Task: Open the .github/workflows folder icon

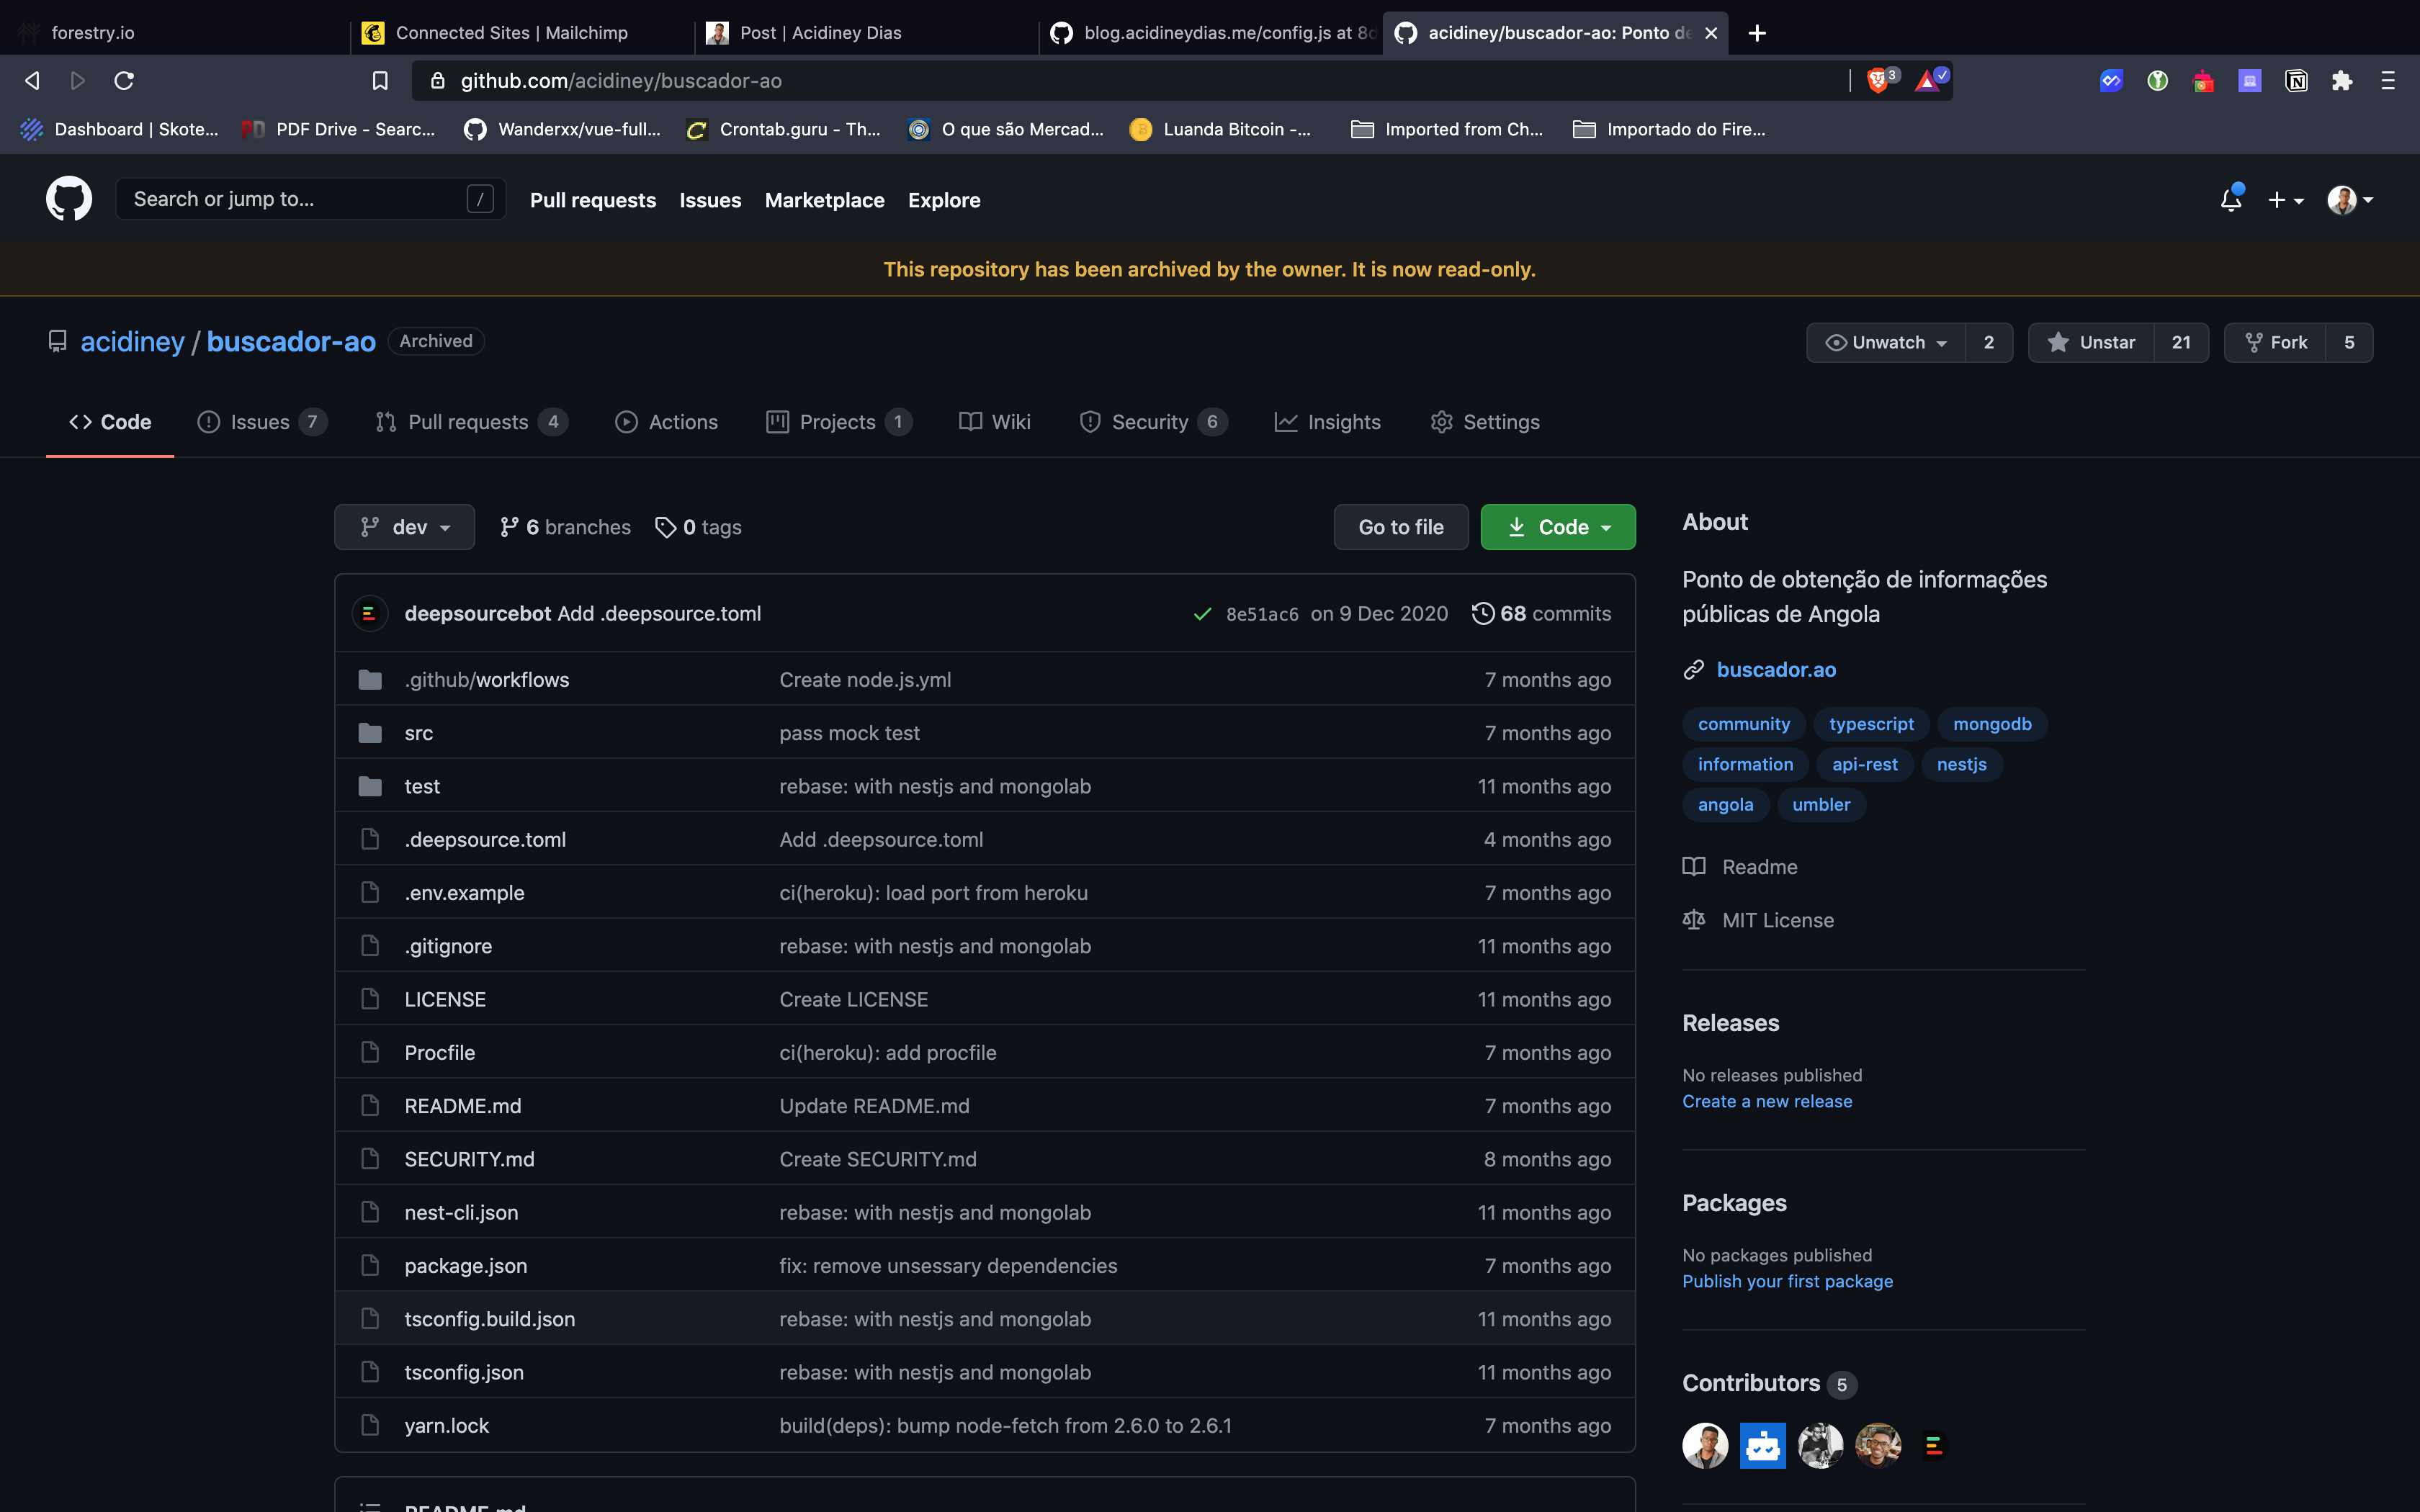Action: 370,680
